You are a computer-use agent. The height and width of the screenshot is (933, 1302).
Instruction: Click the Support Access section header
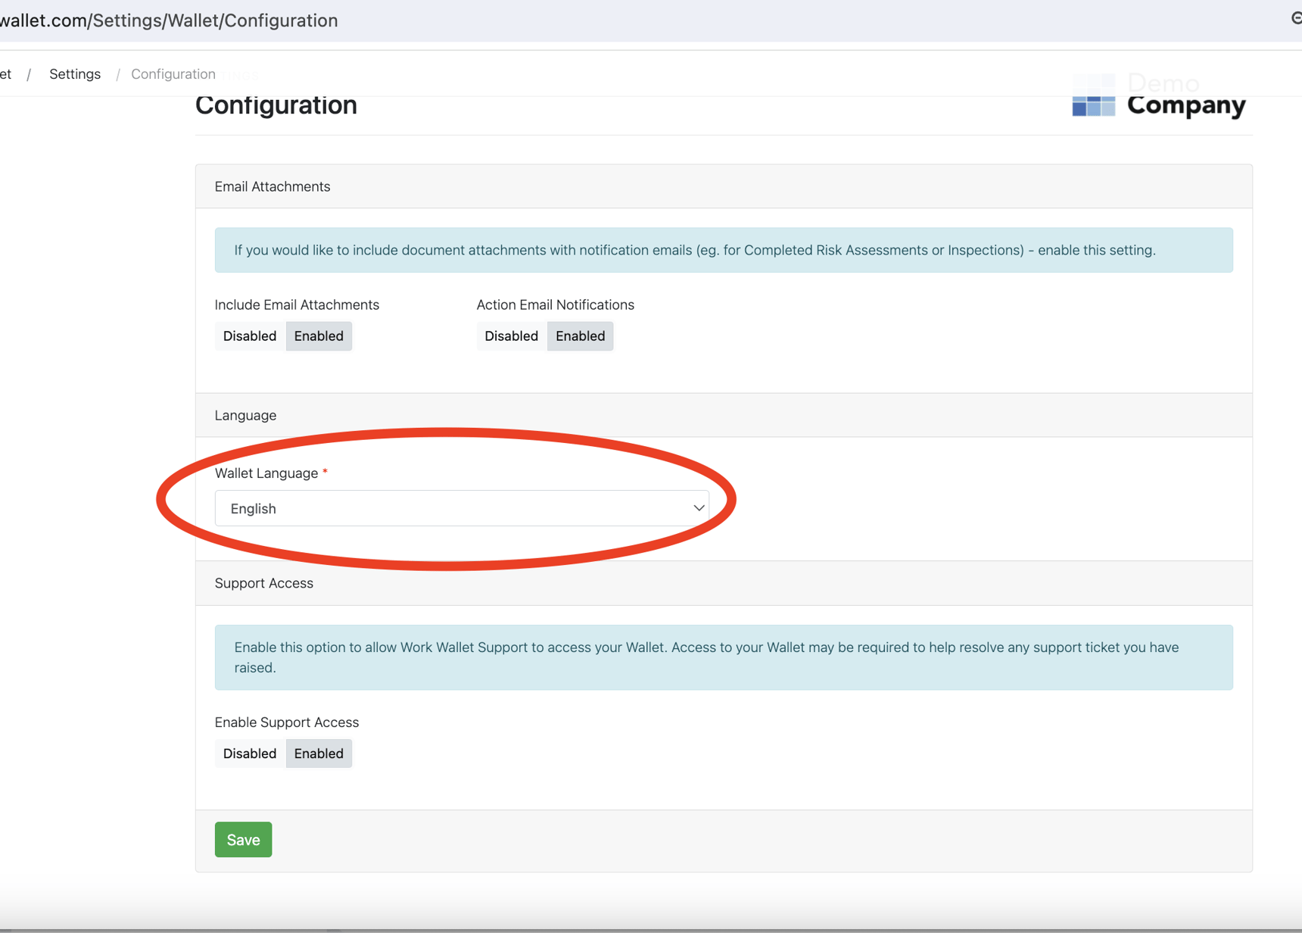click(724, 583)
